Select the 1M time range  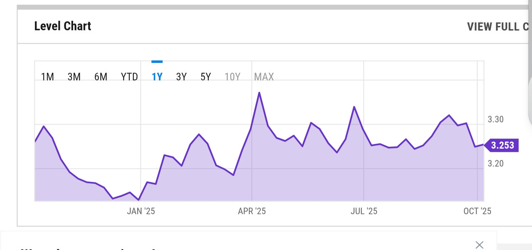pyautogui.click(x=47, y=77)
